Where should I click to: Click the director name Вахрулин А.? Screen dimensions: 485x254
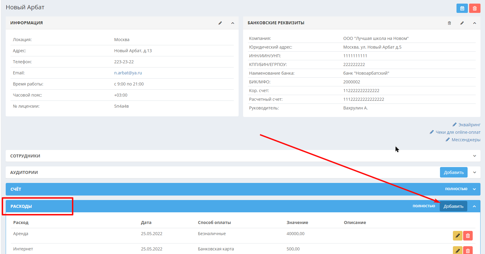(x=355, y=108)
